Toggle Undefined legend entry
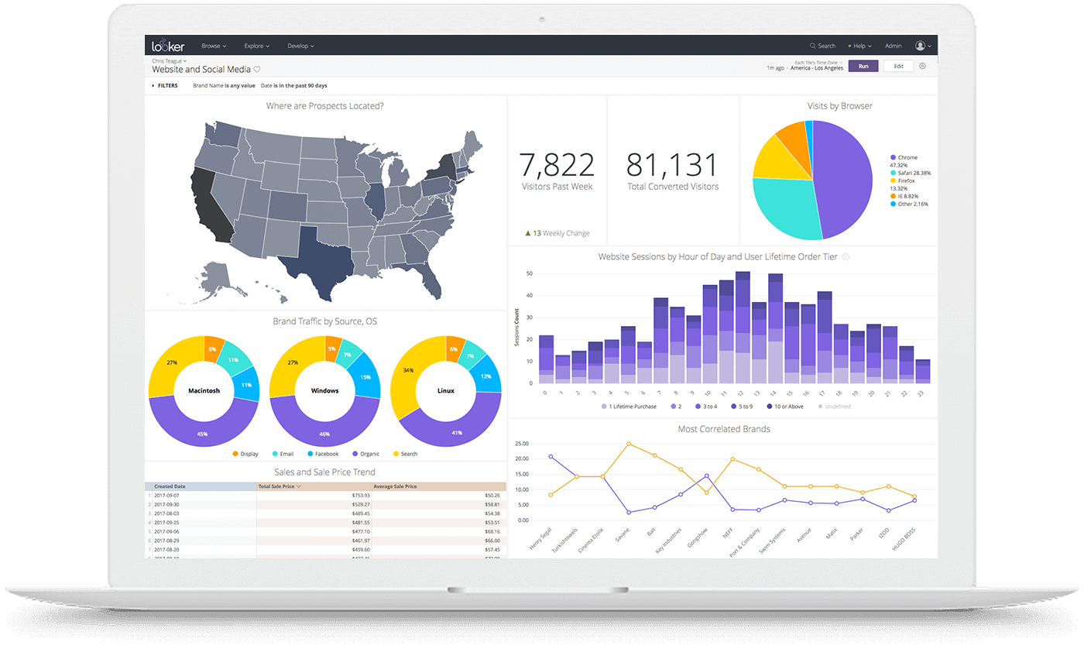 point(835,407)
